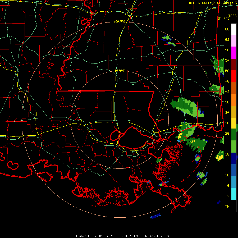238x238 pixels.
Task: Click the bright red legend swatch
Action: point(234,76)
